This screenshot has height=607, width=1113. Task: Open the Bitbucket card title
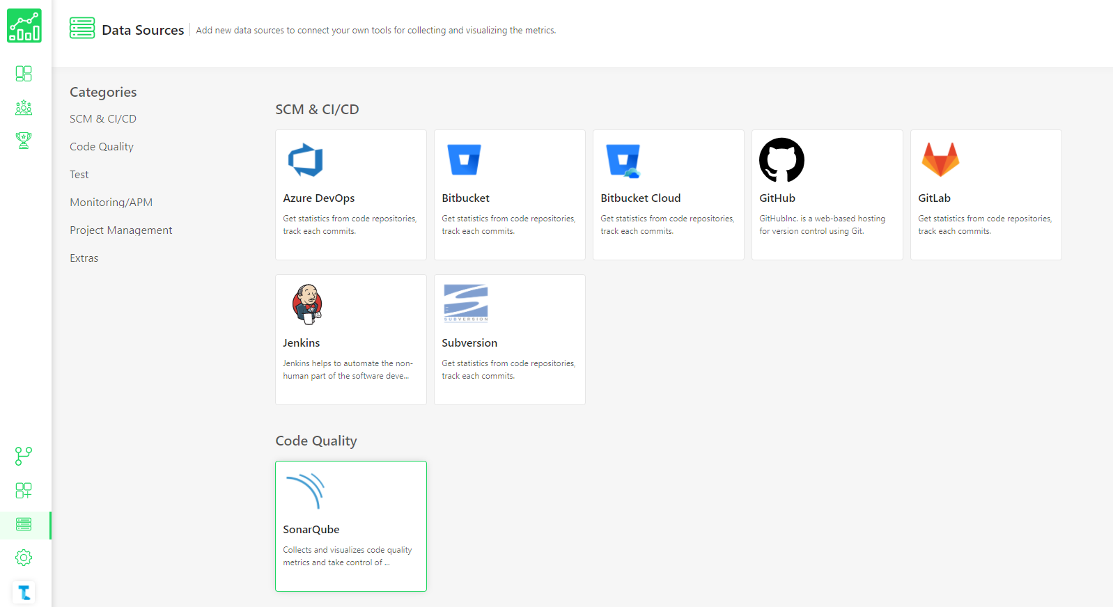click(466, 198)
